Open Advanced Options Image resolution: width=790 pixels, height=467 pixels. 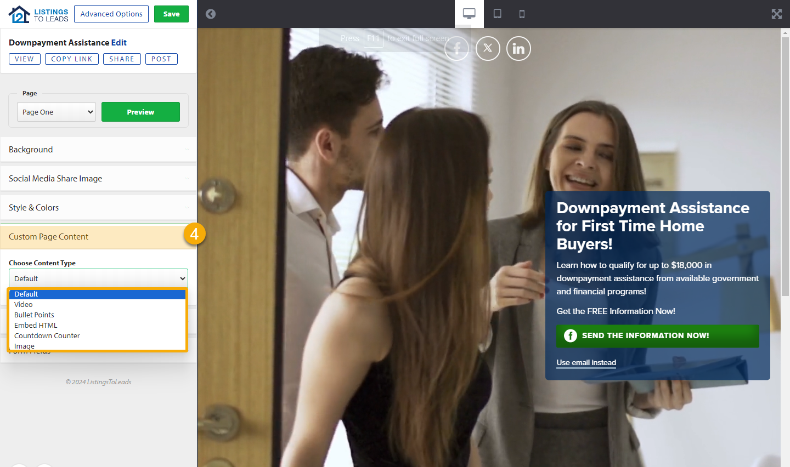111,14
